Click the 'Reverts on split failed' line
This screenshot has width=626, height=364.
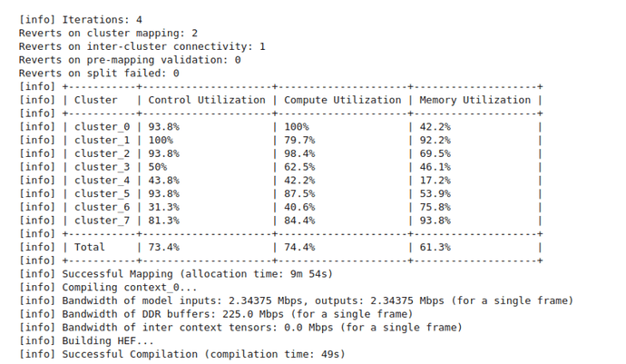[x=99, y=72]
